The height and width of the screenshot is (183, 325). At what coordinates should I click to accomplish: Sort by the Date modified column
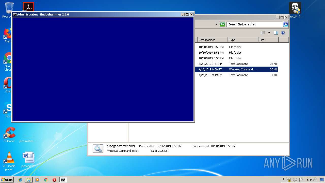click(213, 40)
